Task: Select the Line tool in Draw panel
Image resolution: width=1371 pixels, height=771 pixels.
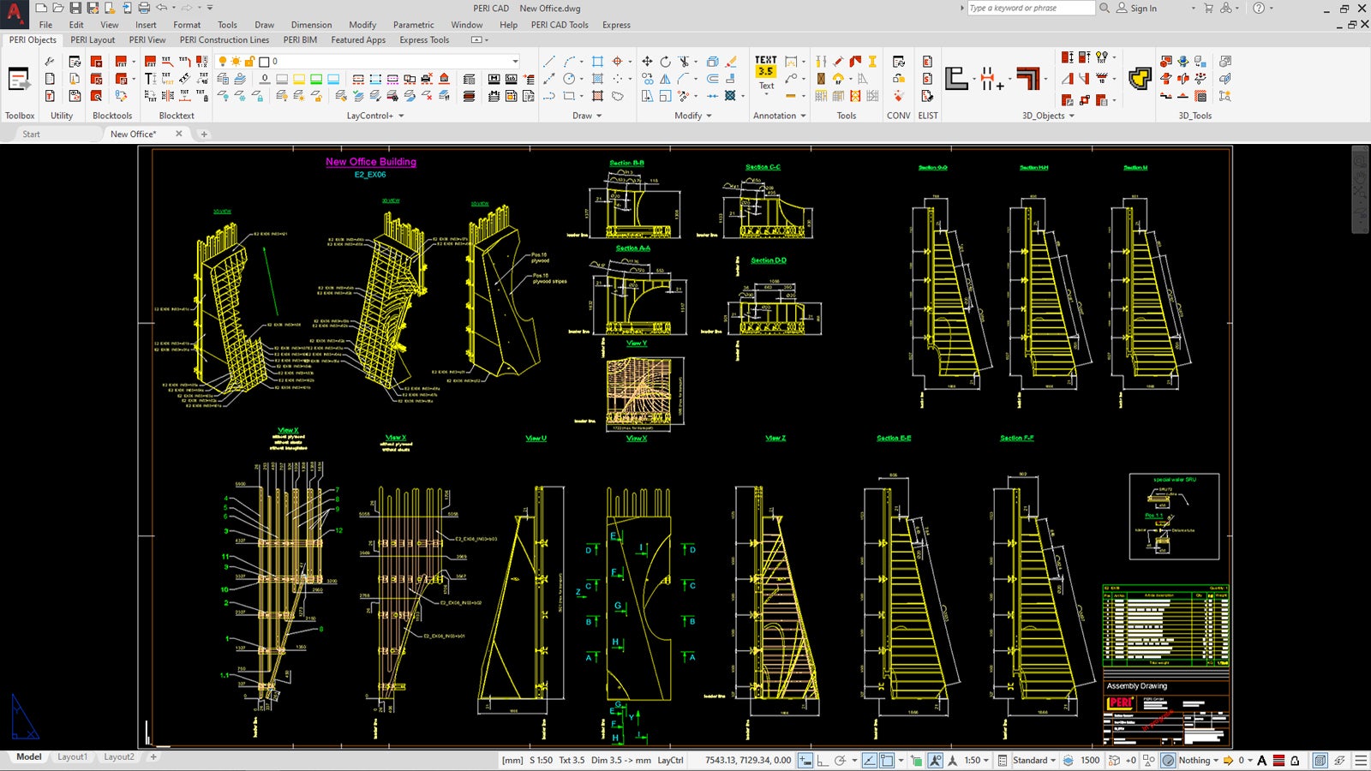Action: [549, 62]
